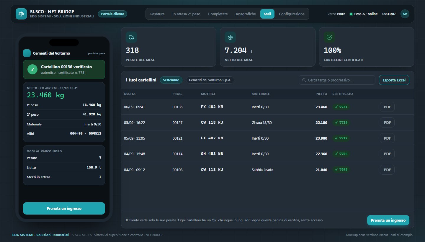Screen dimensions: 425x242
Task: Click the MOTRICE column header
Action: point(208,94)
